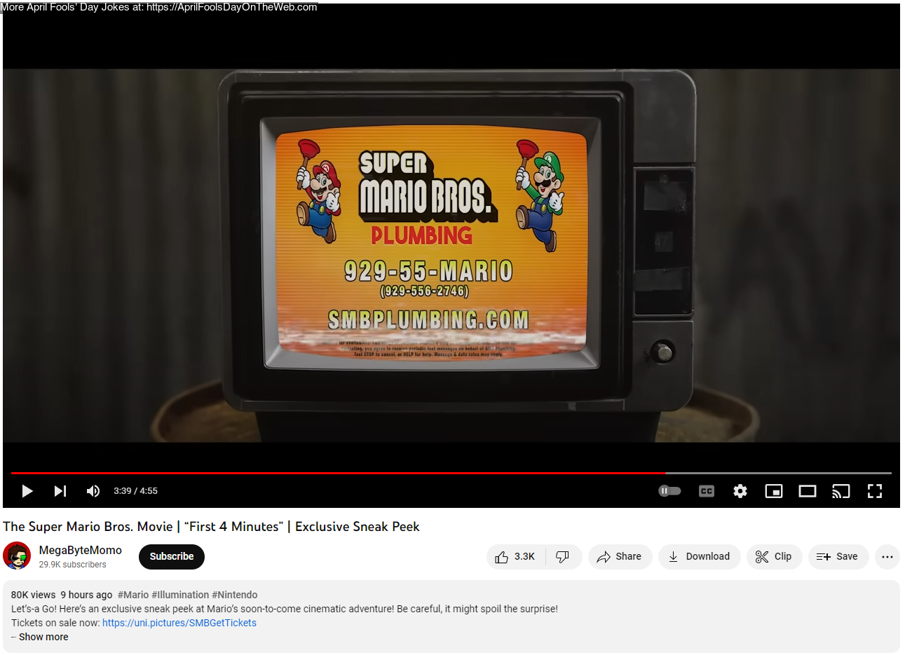
Task: Create a Clip from this video
Action: 774,557
